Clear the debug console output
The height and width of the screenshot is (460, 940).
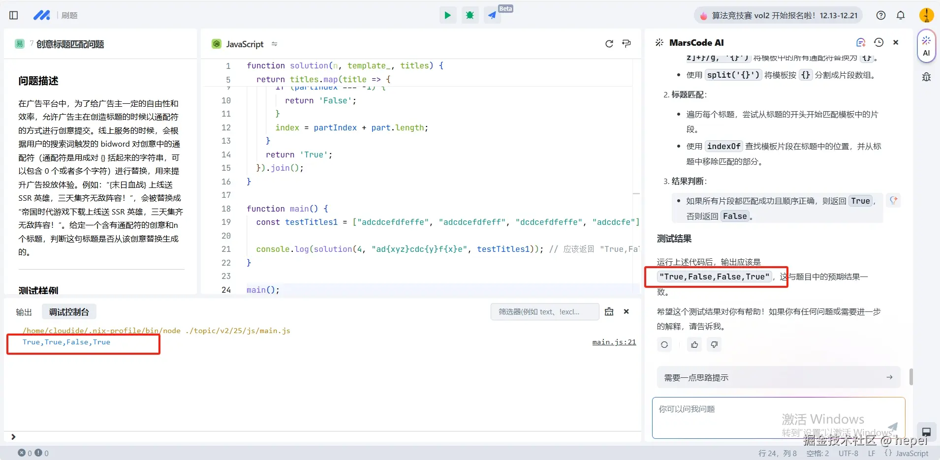point(609,312)
